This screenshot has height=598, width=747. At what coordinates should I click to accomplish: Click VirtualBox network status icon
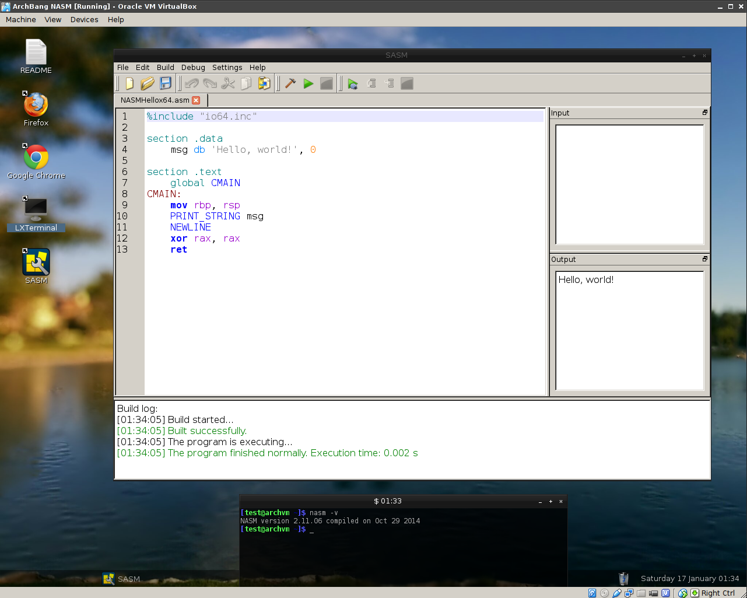(629, 593)
